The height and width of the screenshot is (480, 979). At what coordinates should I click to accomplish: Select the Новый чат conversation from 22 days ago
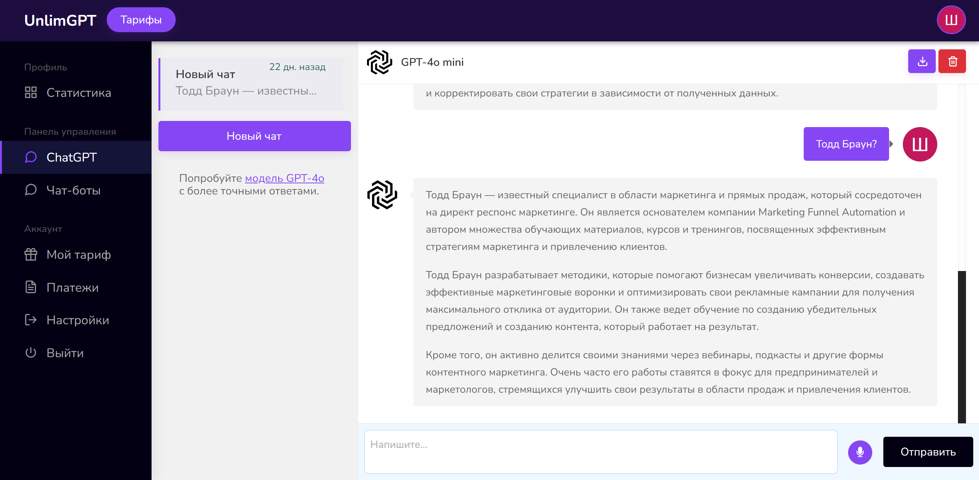(255, 84)
